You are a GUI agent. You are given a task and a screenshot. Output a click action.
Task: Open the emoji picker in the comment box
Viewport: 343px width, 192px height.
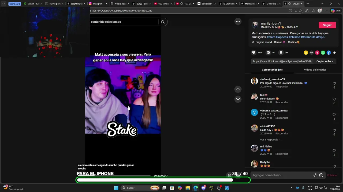[321, 175]
